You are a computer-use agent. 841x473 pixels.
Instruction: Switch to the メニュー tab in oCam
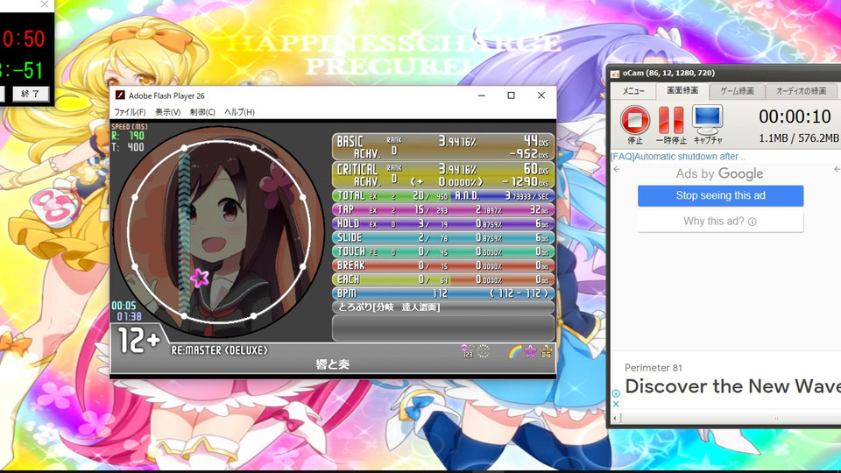(633, 91)
